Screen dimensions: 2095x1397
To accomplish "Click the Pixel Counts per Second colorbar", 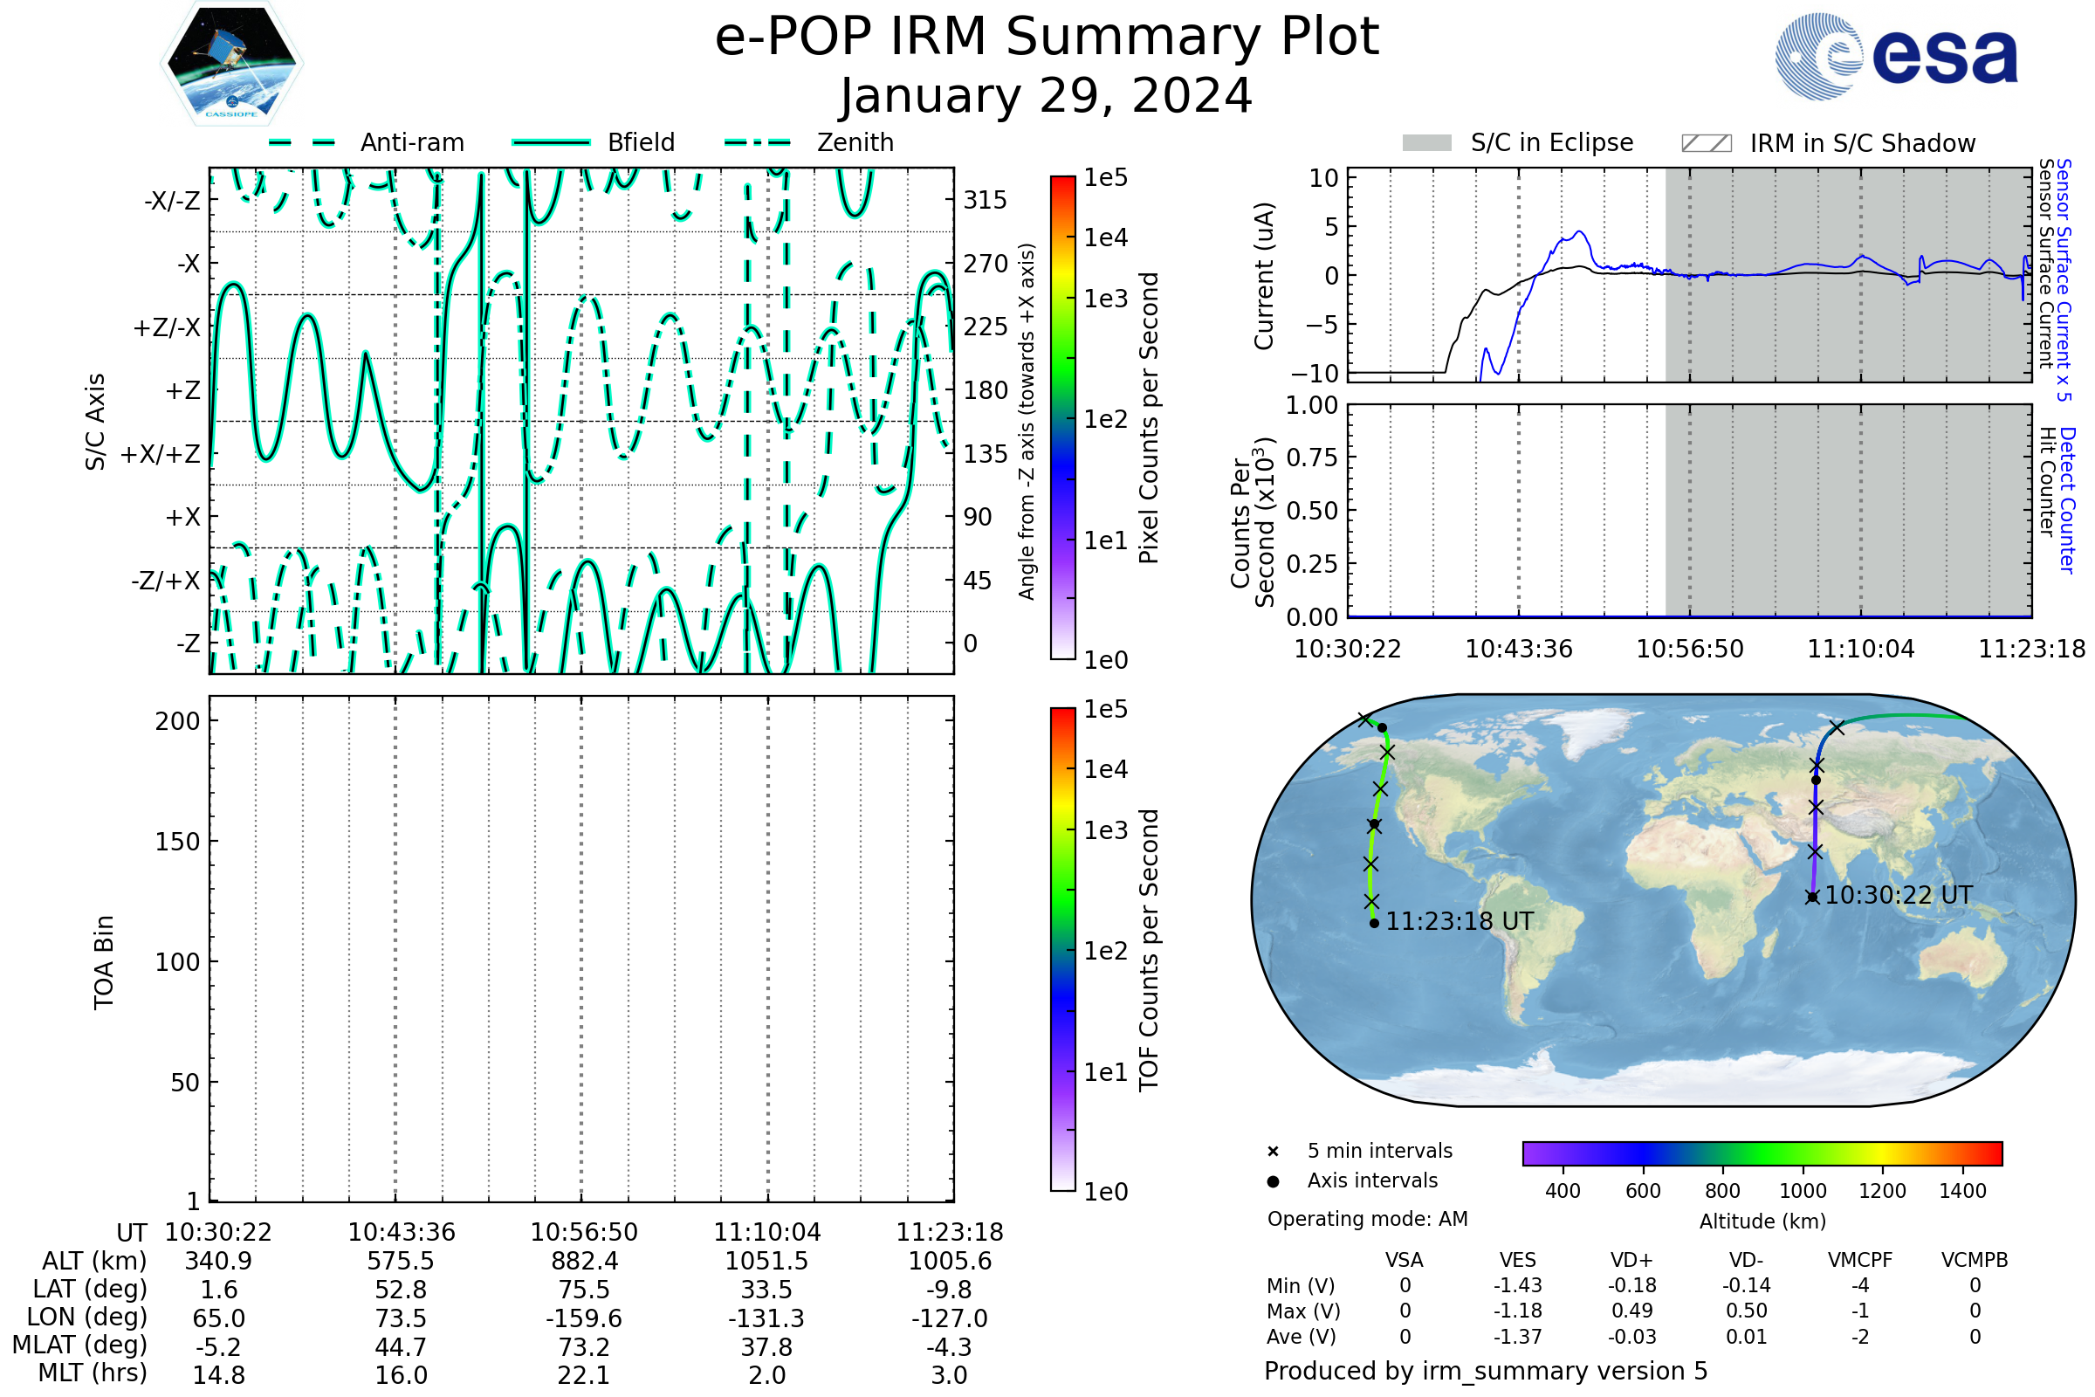I will coord(1062,417).
